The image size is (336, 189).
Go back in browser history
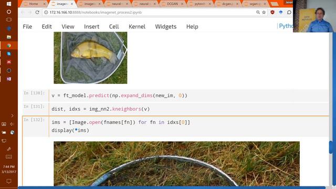[x=23, y=12]
